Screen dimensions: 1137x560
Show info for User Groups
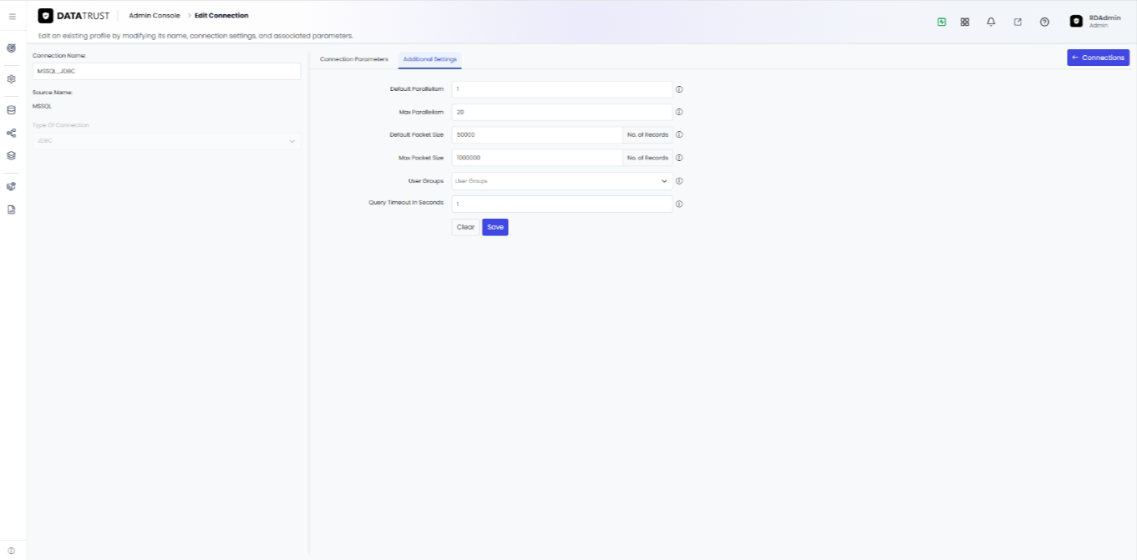679,181
